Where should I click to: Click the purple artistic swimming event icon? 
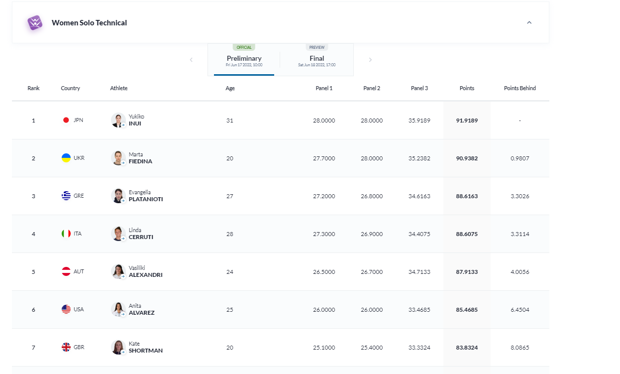35,23
